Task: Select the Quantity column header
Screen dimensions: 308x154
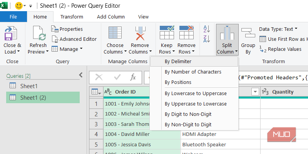Action: click(x=284, y=92)
